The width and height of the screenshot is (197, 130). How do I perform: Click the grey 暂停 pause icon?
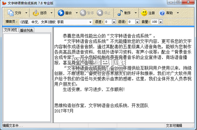point(83,13)
